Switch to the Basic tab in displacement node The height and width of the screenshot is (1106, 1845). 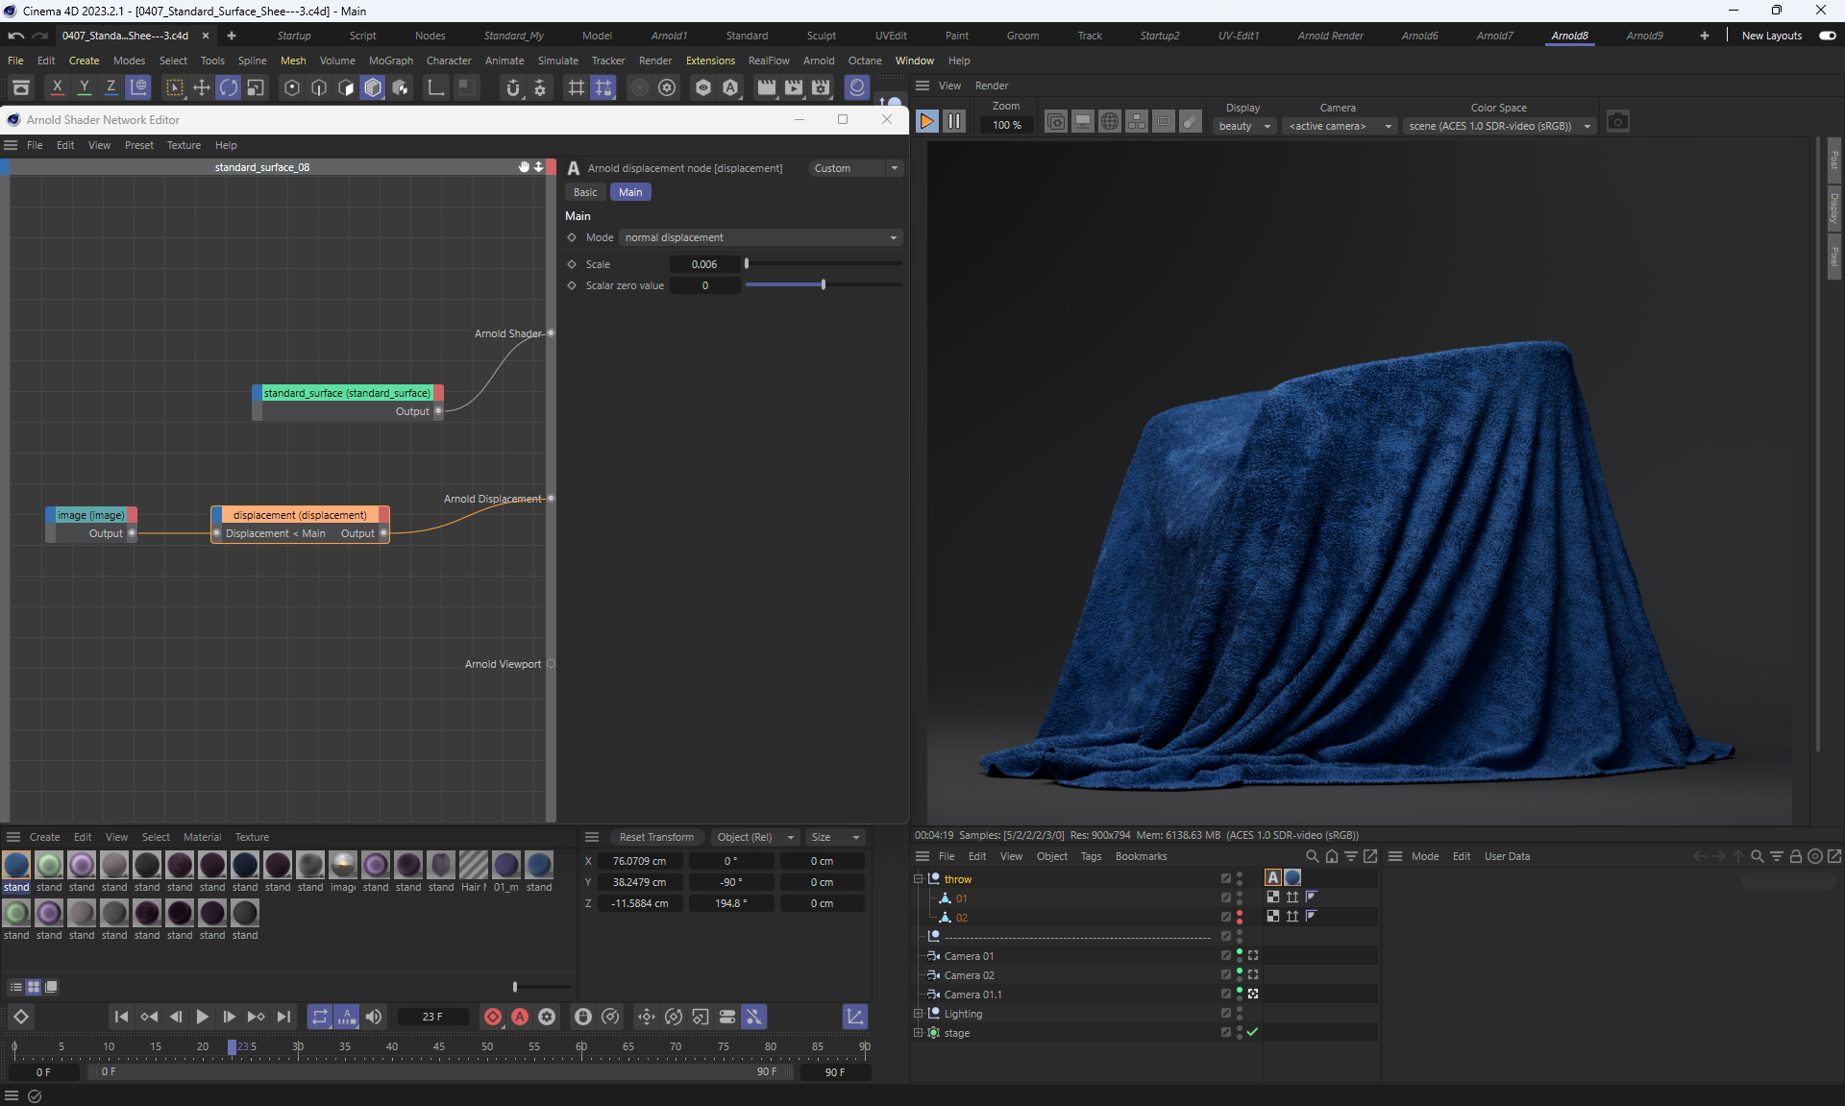585,192
